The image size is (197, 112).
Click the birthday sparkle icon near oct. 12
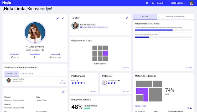pyautogui.click(x=12, y=57)
